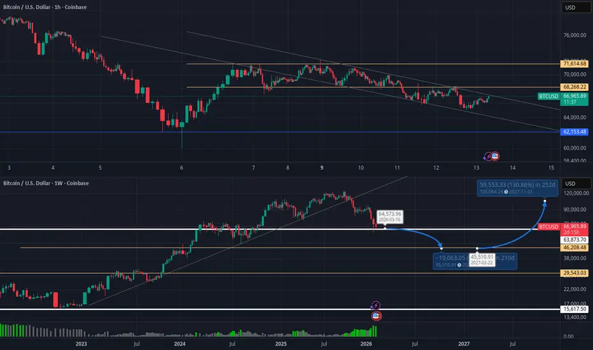Click the 22,000.00 price scale value
The height and width of the screenshot is (350, 593).
tap(576, 289)
